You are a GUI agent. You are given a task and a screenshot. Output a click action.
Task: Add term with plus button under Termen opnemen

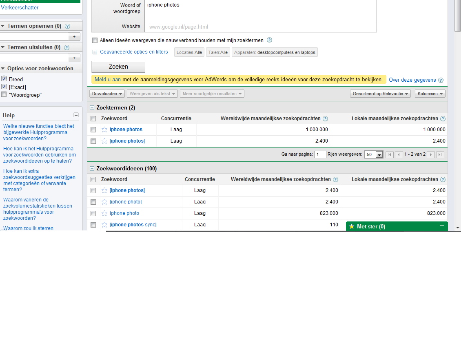click(74, 37)
